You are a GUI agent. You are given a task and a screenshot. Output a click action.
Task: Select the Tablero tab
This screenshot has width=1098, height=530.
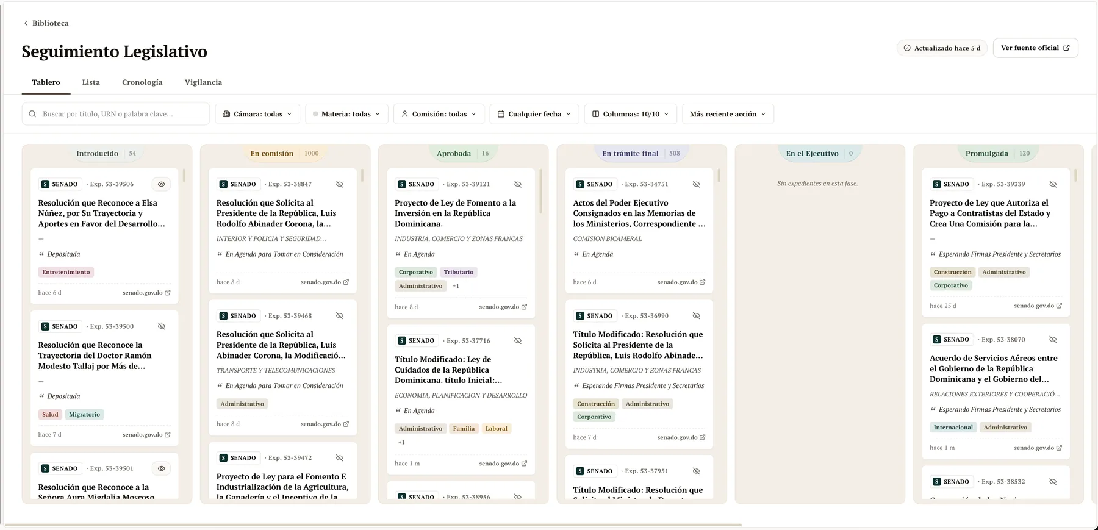click(46, 82)
